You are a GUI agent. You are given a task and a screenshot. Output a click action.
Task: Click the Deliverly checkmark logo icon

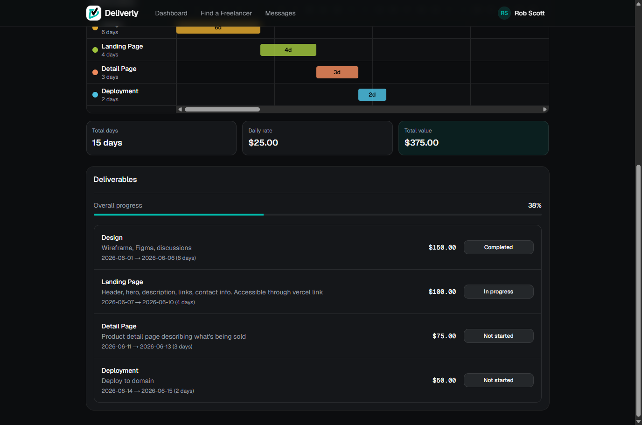pos(94,13)
